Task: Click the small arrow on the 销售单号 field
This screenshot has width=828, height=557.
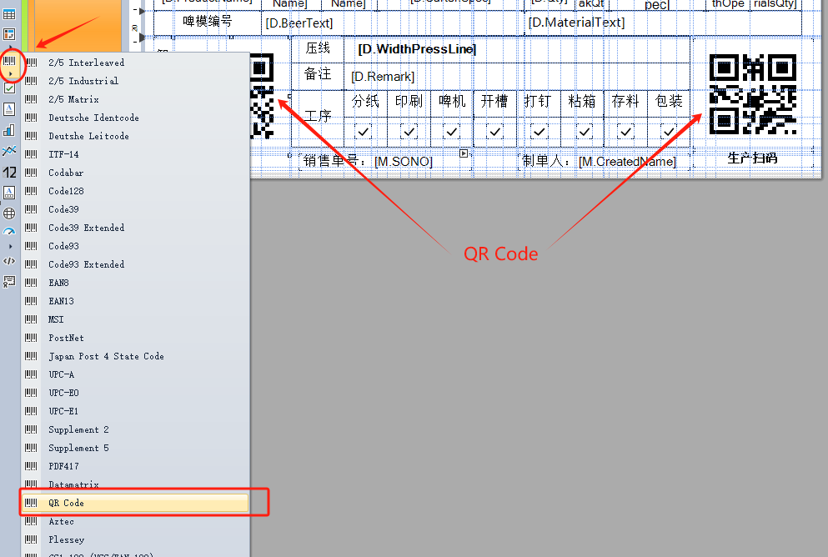Action: click(464, 153)
